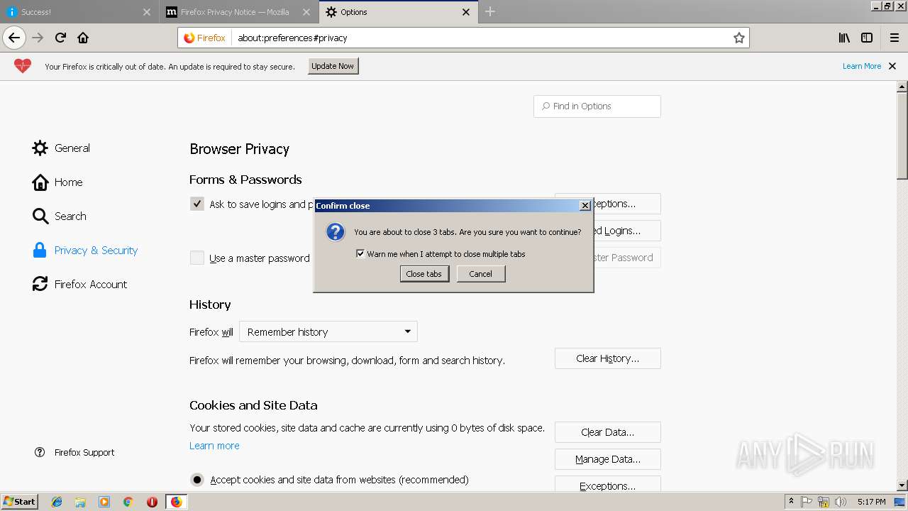Click Cancel in Confirm close dialog
The height and width of the screenshot is (511, 908).
point(480,274)
